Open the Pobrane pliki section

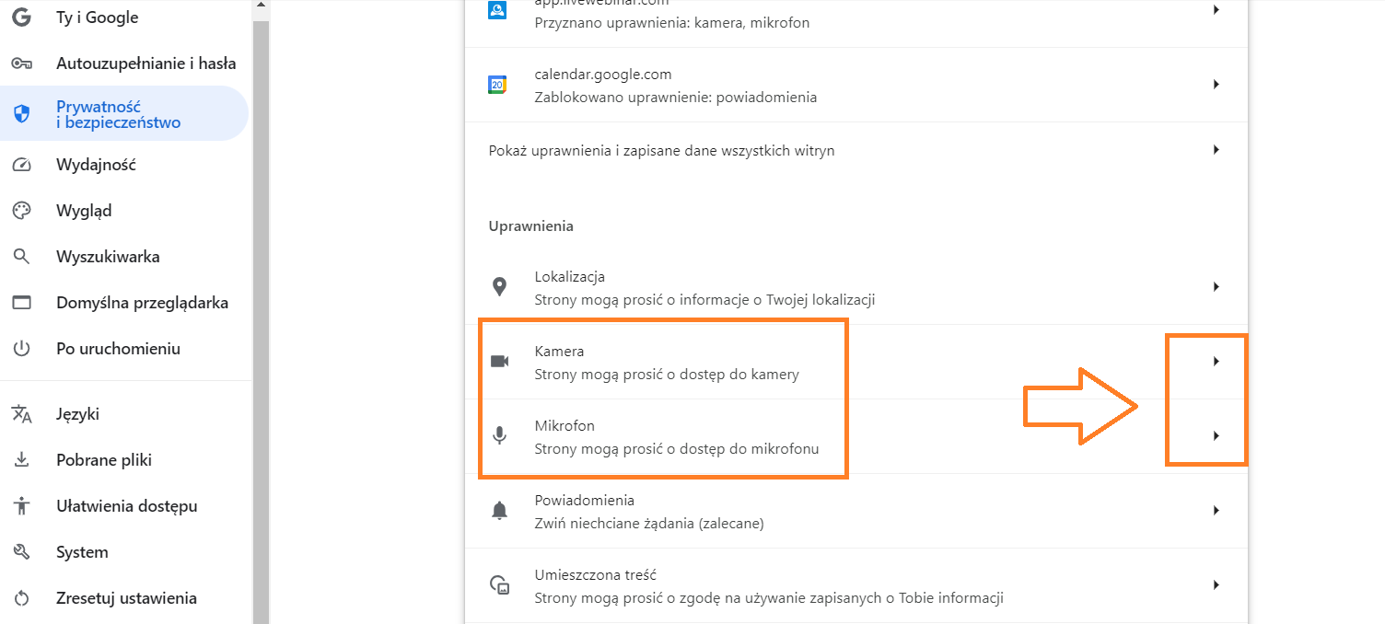(x=103, y=460)
